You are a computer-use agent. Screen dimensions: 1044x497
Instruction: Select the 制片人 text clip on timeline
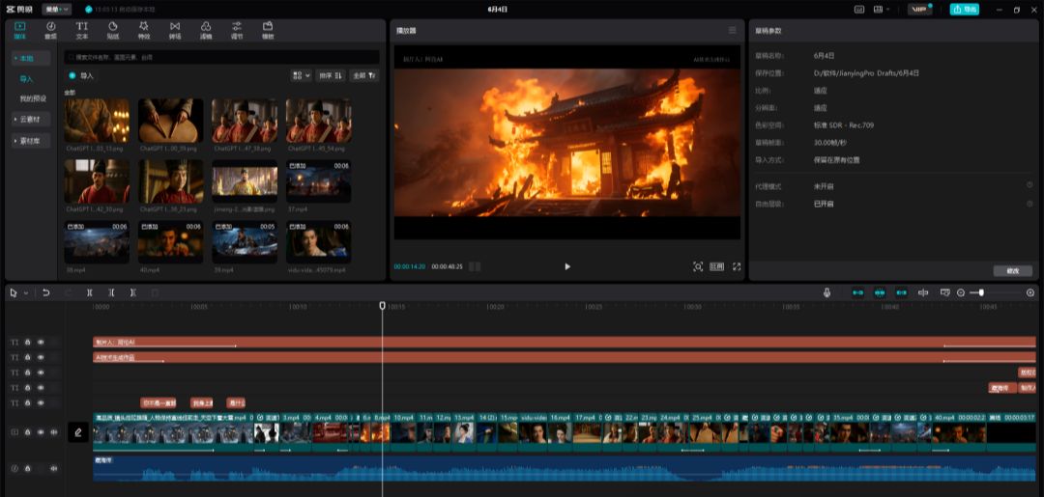(x=564, y=343)
